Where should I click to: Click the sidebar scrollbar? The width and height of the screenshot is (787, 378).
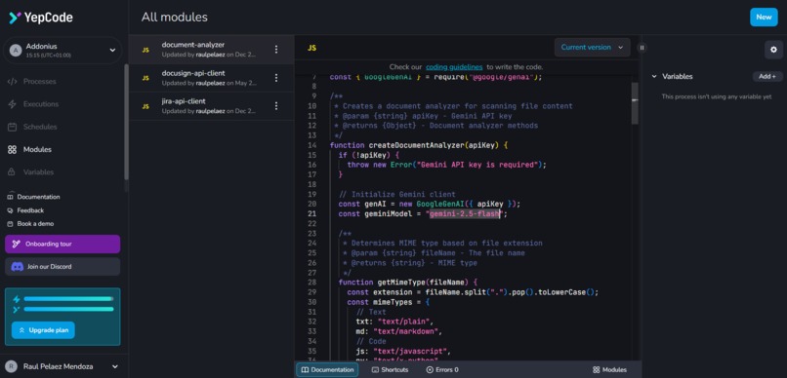click(127, 122)
